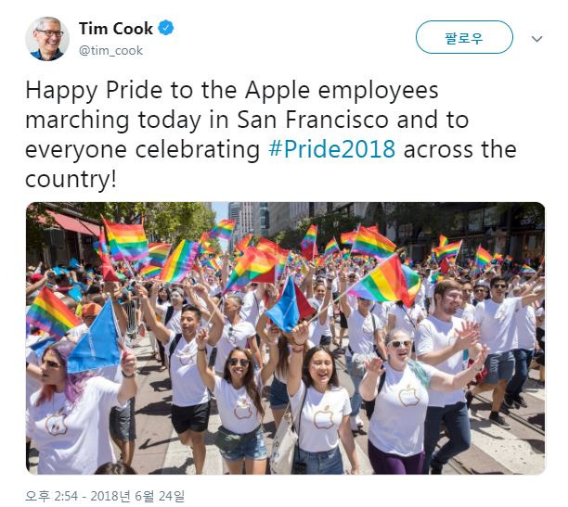Expand the tweet options chevron beside the follow button

click(536, 38)
